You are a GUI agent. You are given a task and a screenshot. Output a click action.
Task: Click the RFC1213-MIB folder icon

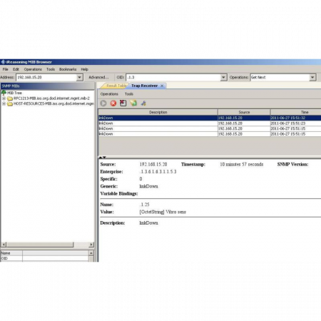click(x=10, y=98)
